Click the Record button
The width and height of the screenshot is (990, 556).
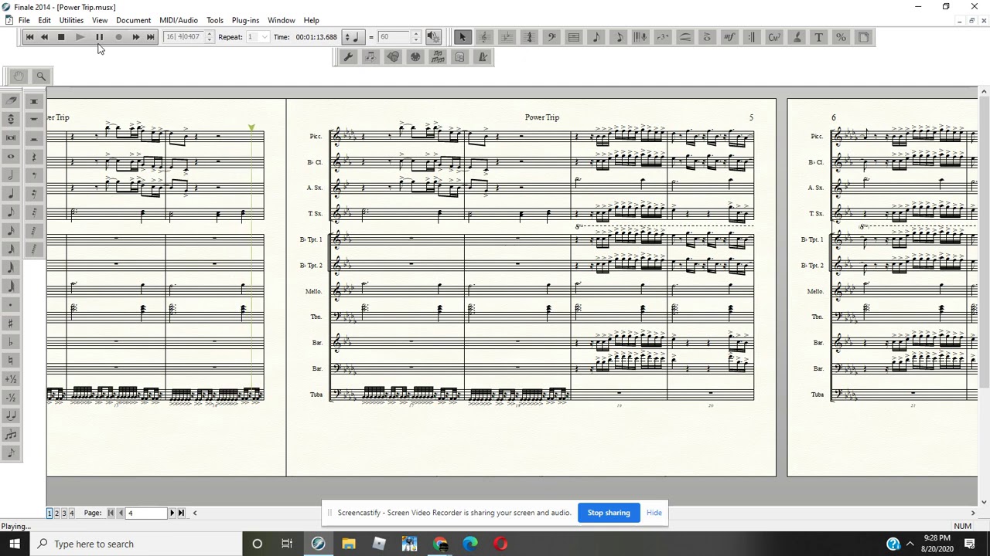tap(118, 37)
